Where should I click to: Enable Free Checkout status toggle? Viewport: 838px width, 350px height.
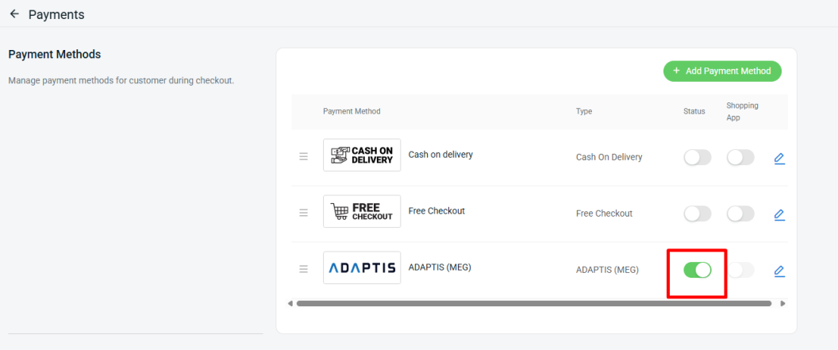coord(698,213)
